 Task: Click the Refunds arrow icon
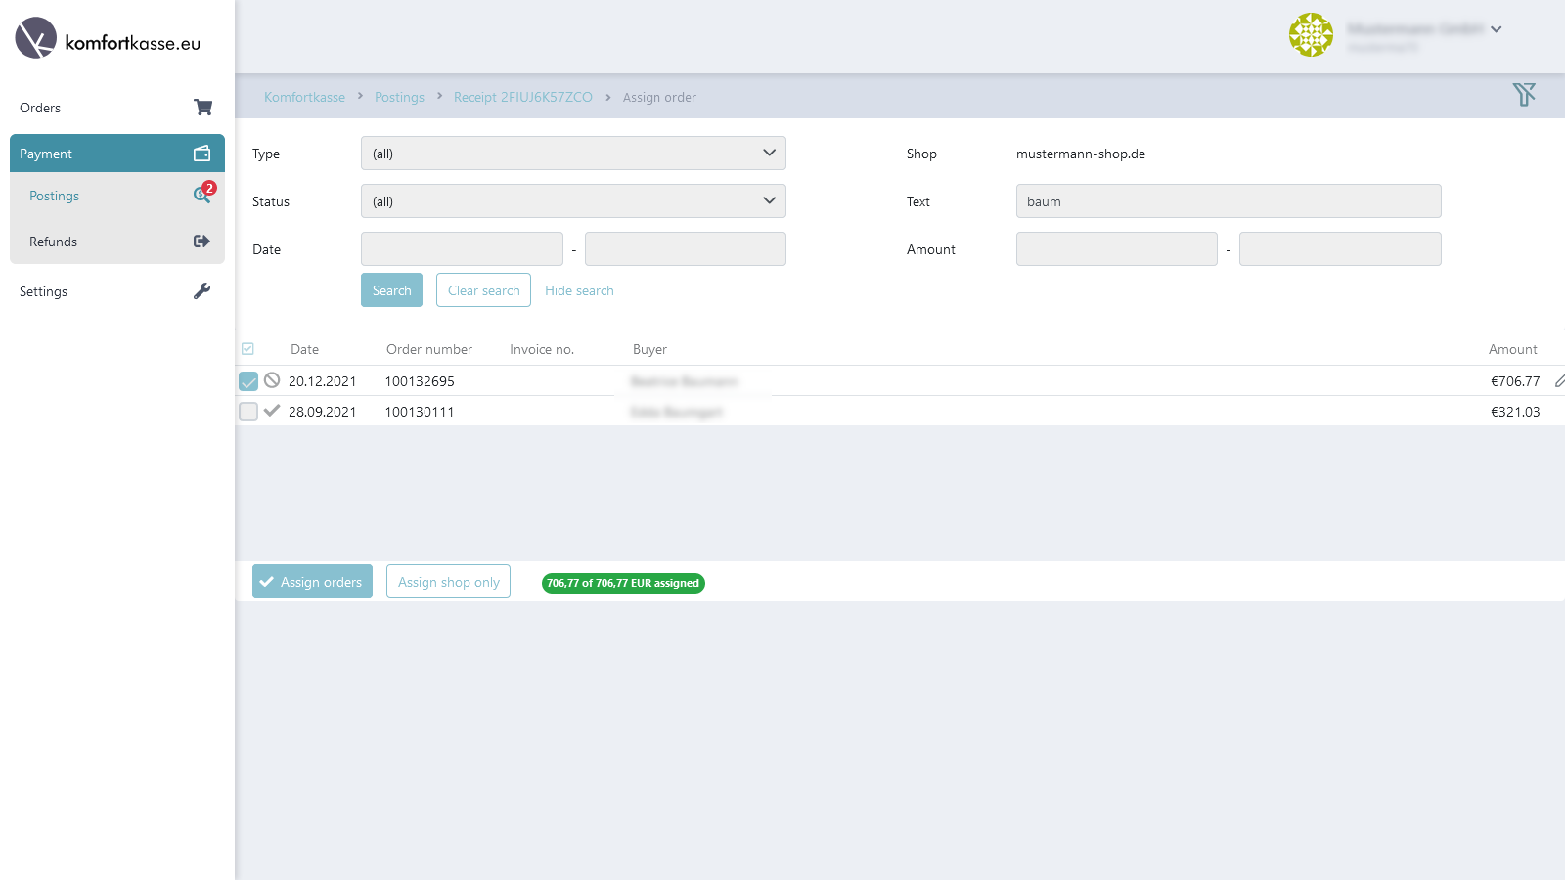[201, 241]
